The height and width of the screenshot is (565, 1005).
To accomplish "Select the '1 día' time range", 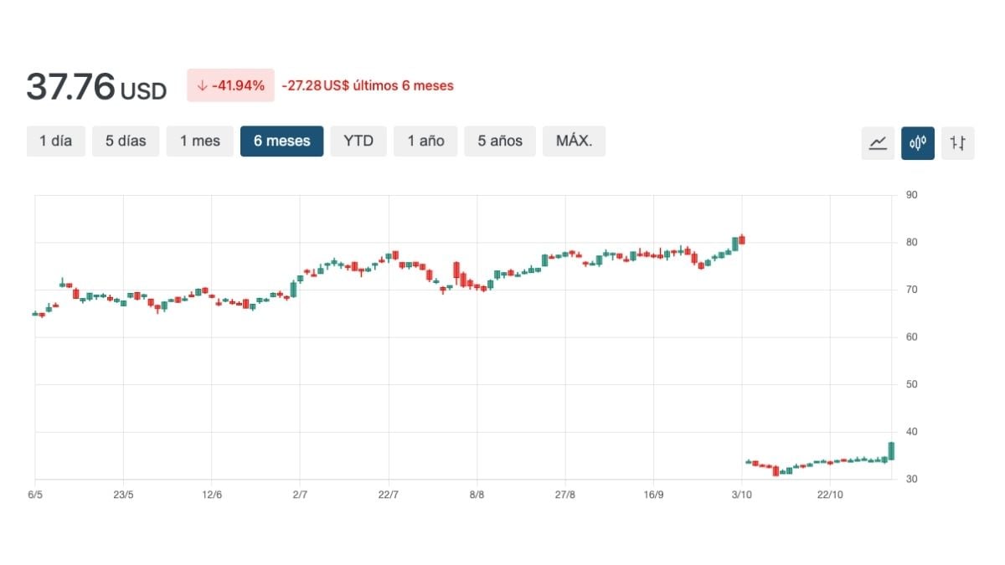I will [x=55, y=141].
